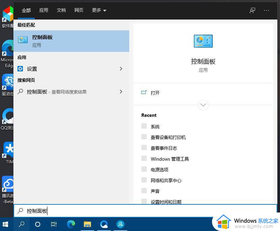This screenshot has height=231, width=280.
Task: Click the feedback person icon in header
Action: pyautogui.click(x=252, y=10)
